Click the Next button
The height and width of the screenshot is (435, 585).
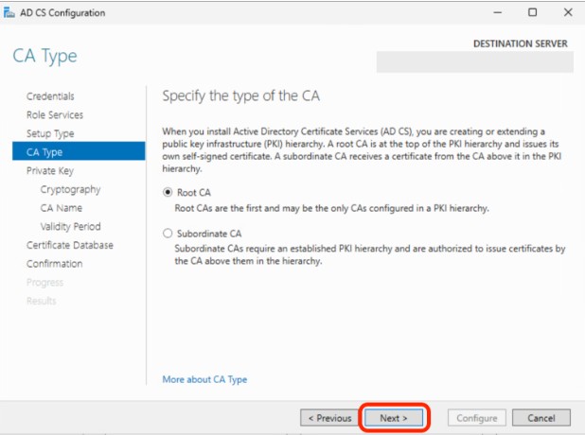pos(394,417)
